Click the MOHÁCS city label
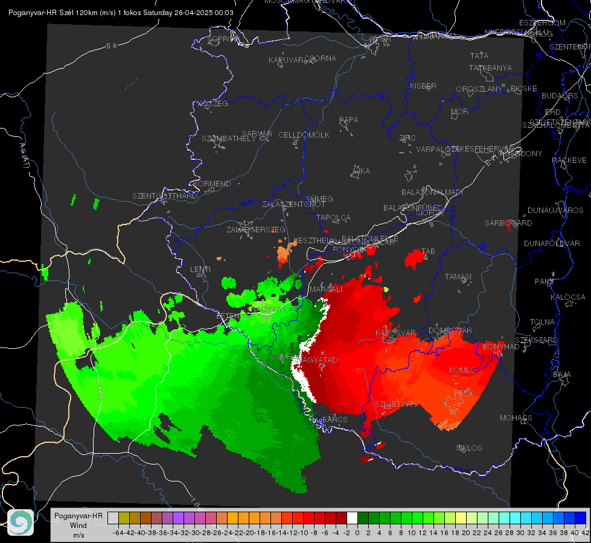The image size is (591, 543). pyautogui.click(x=516, y=418)
